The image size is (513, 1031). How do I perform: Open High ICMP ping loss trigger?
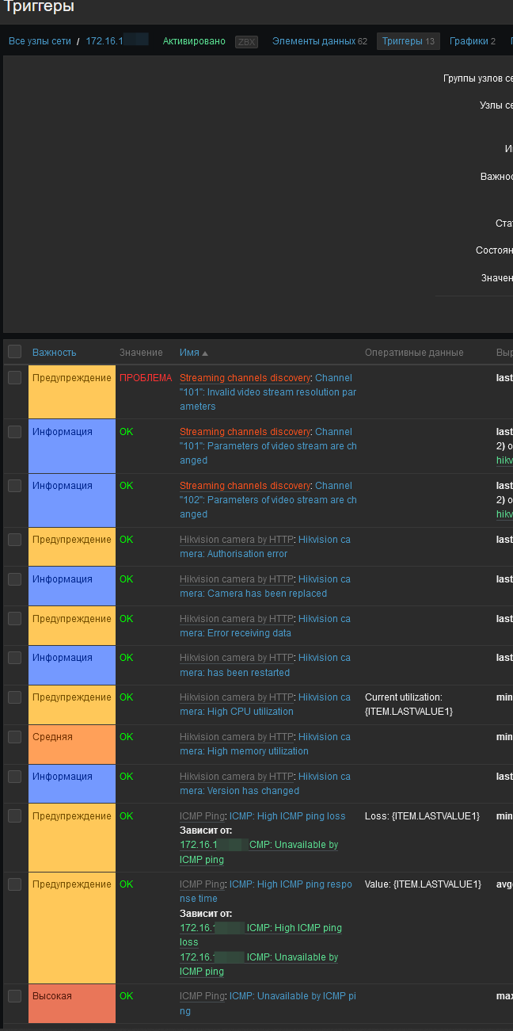pos(288,816)
